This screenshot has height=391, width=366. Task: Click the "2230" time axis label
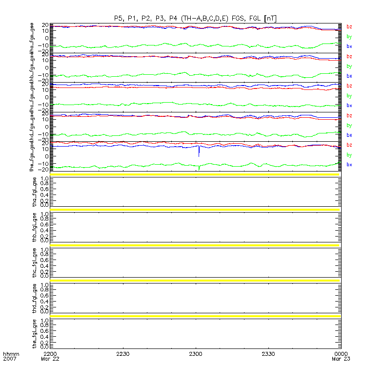point(123,354)
